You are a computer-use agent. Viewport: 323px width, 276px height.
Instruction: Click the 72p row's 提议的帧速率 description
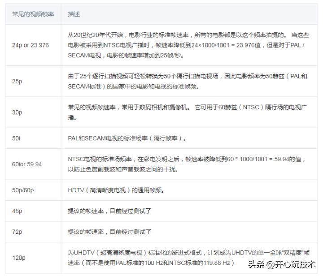[109, 232]
